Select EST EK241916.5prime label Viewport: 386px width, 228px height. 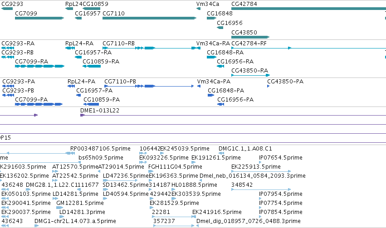[217, 212]
